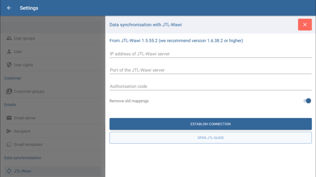Click the Email templates icon
This screenshot has height=177, width=316.
point(9,144)
